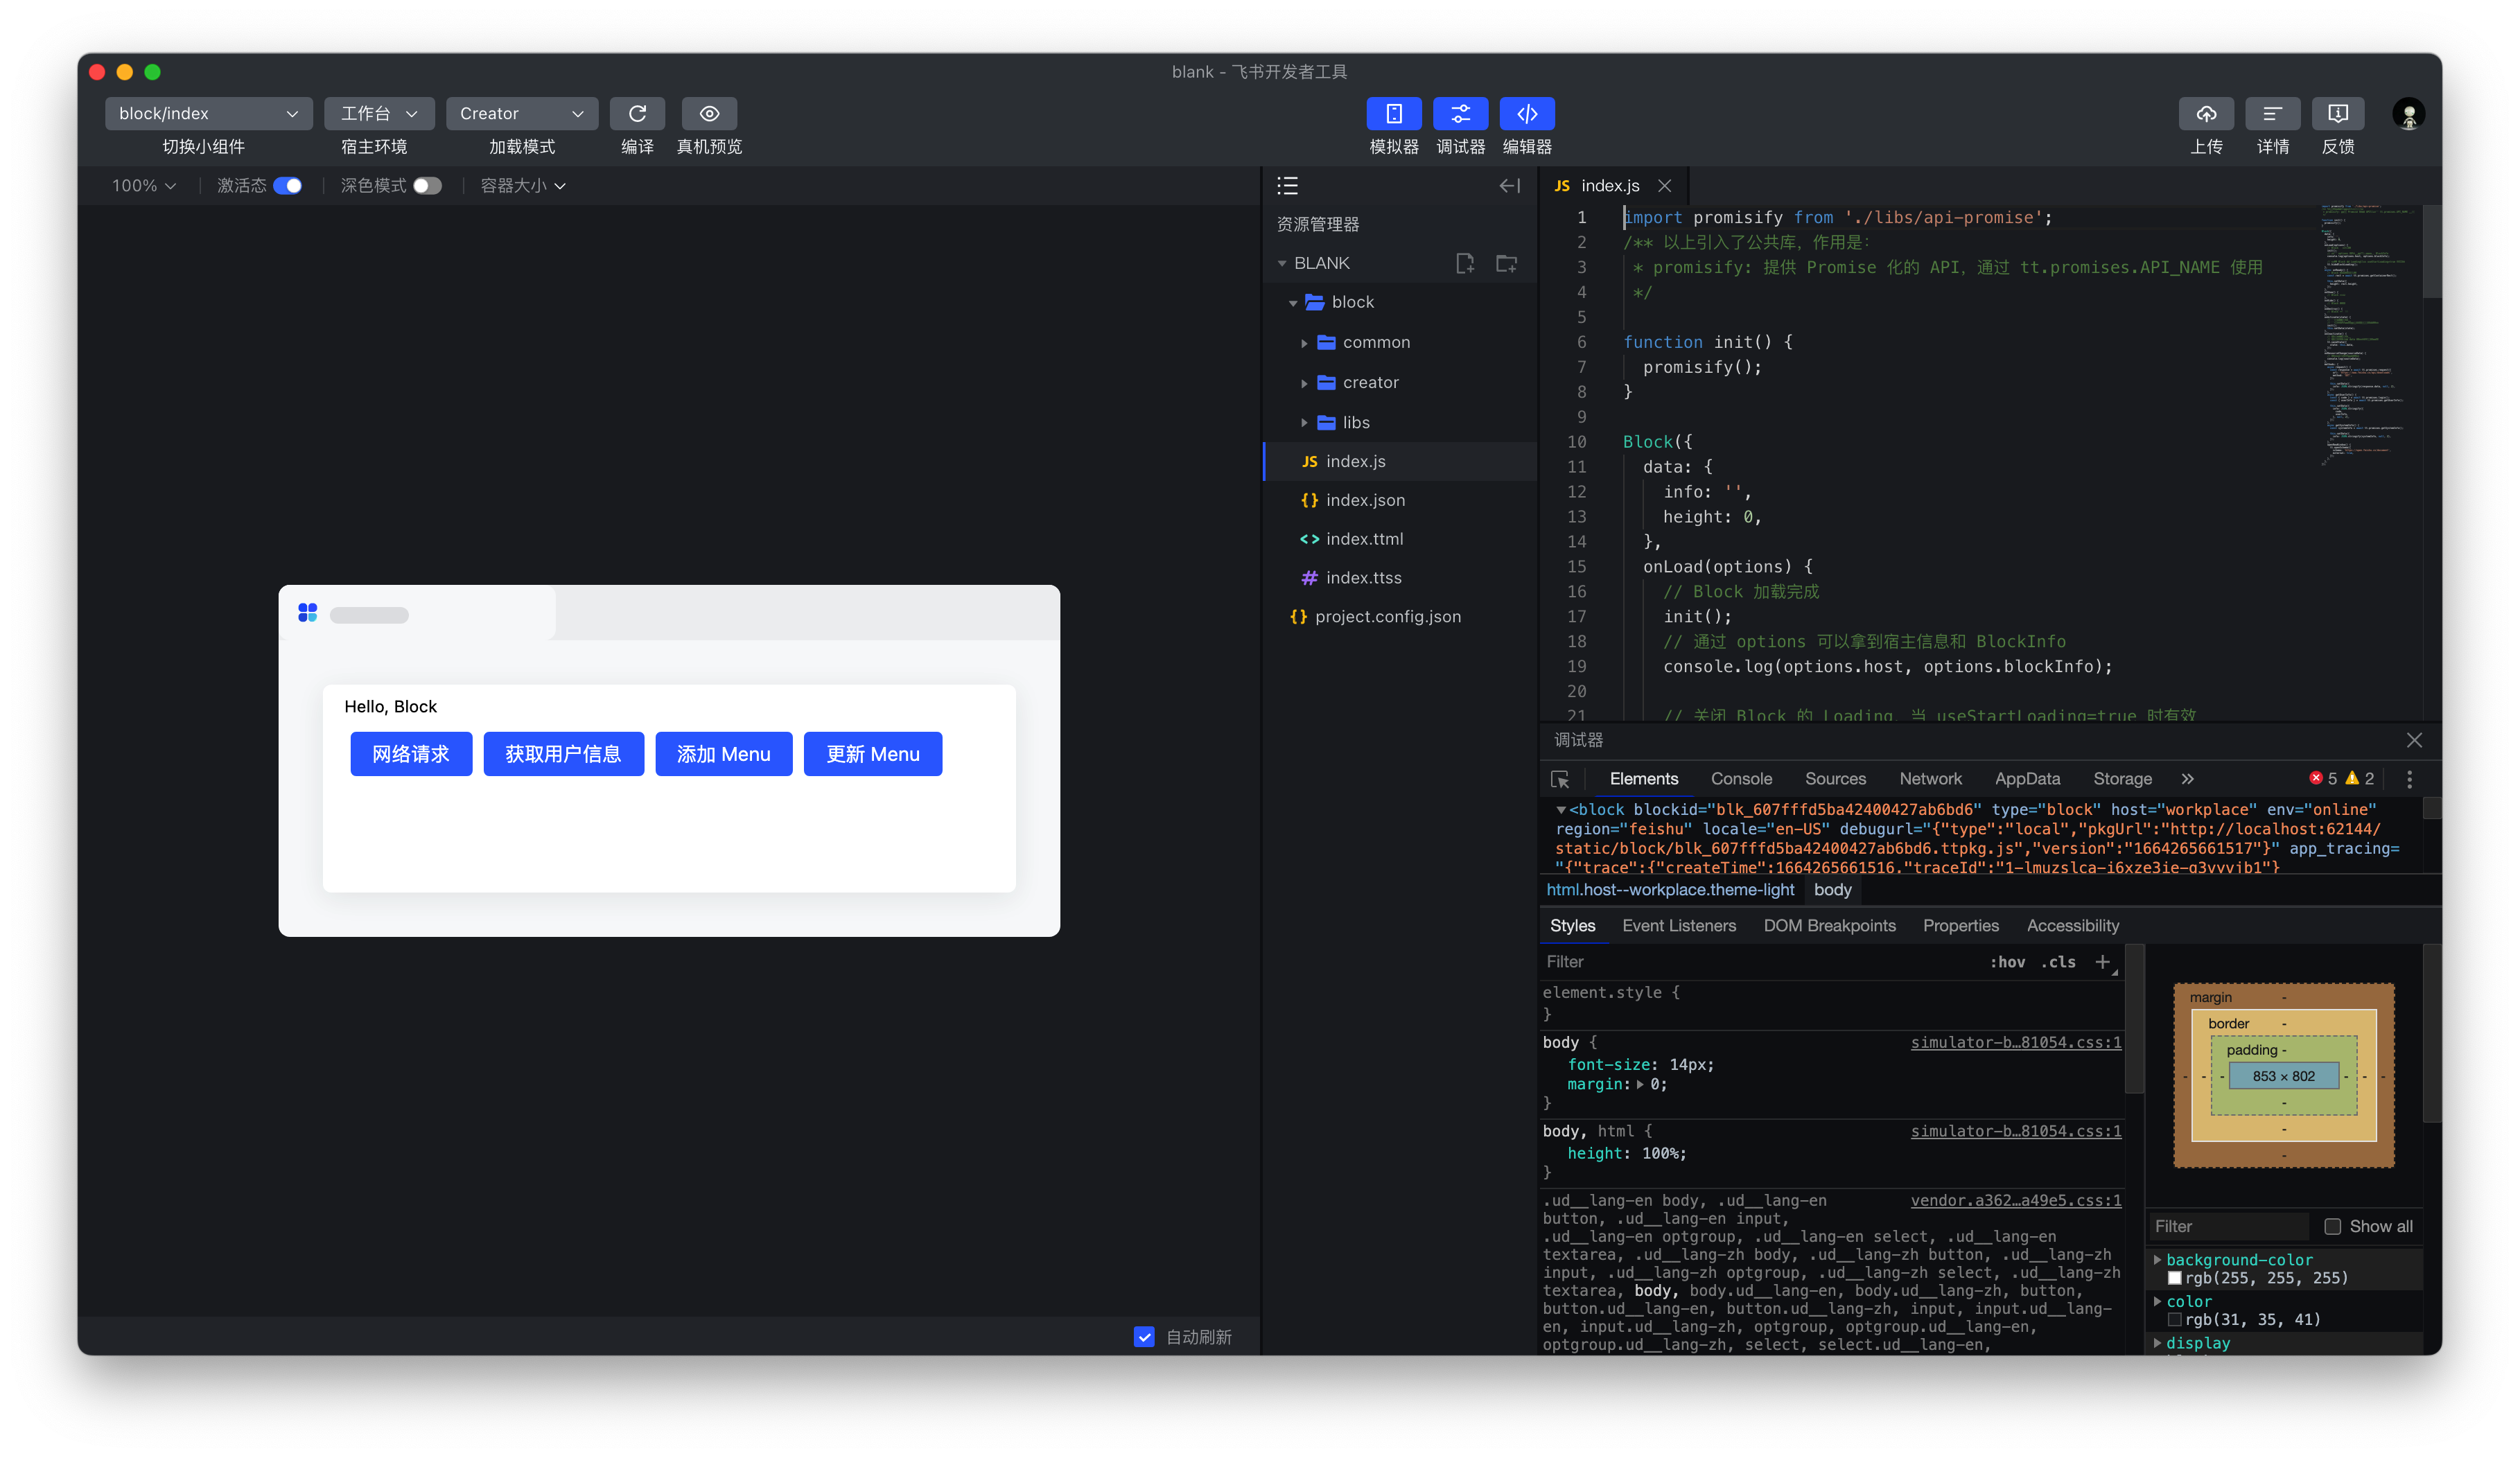Switch to the Console tab
This screenshot has height=1458, width=2520.
(1740, 779)
